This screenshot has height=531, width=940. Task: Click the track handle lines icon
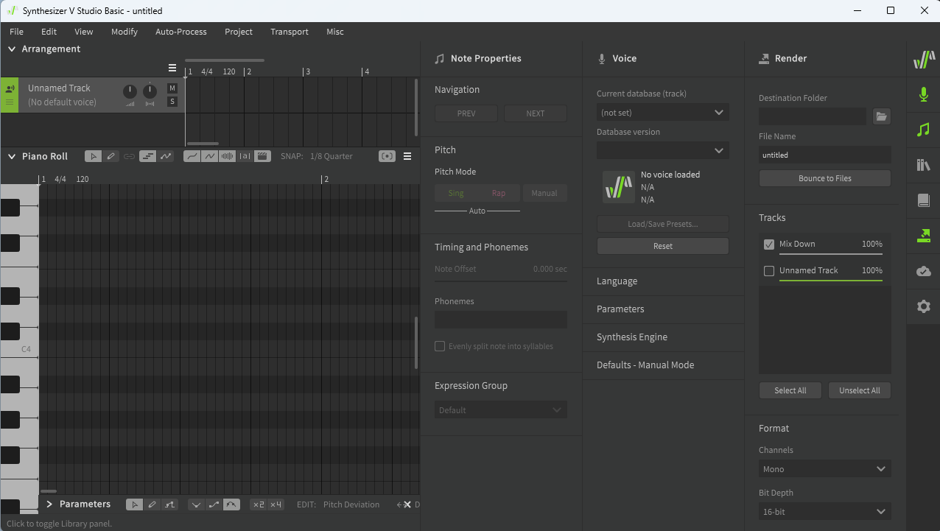10,102
